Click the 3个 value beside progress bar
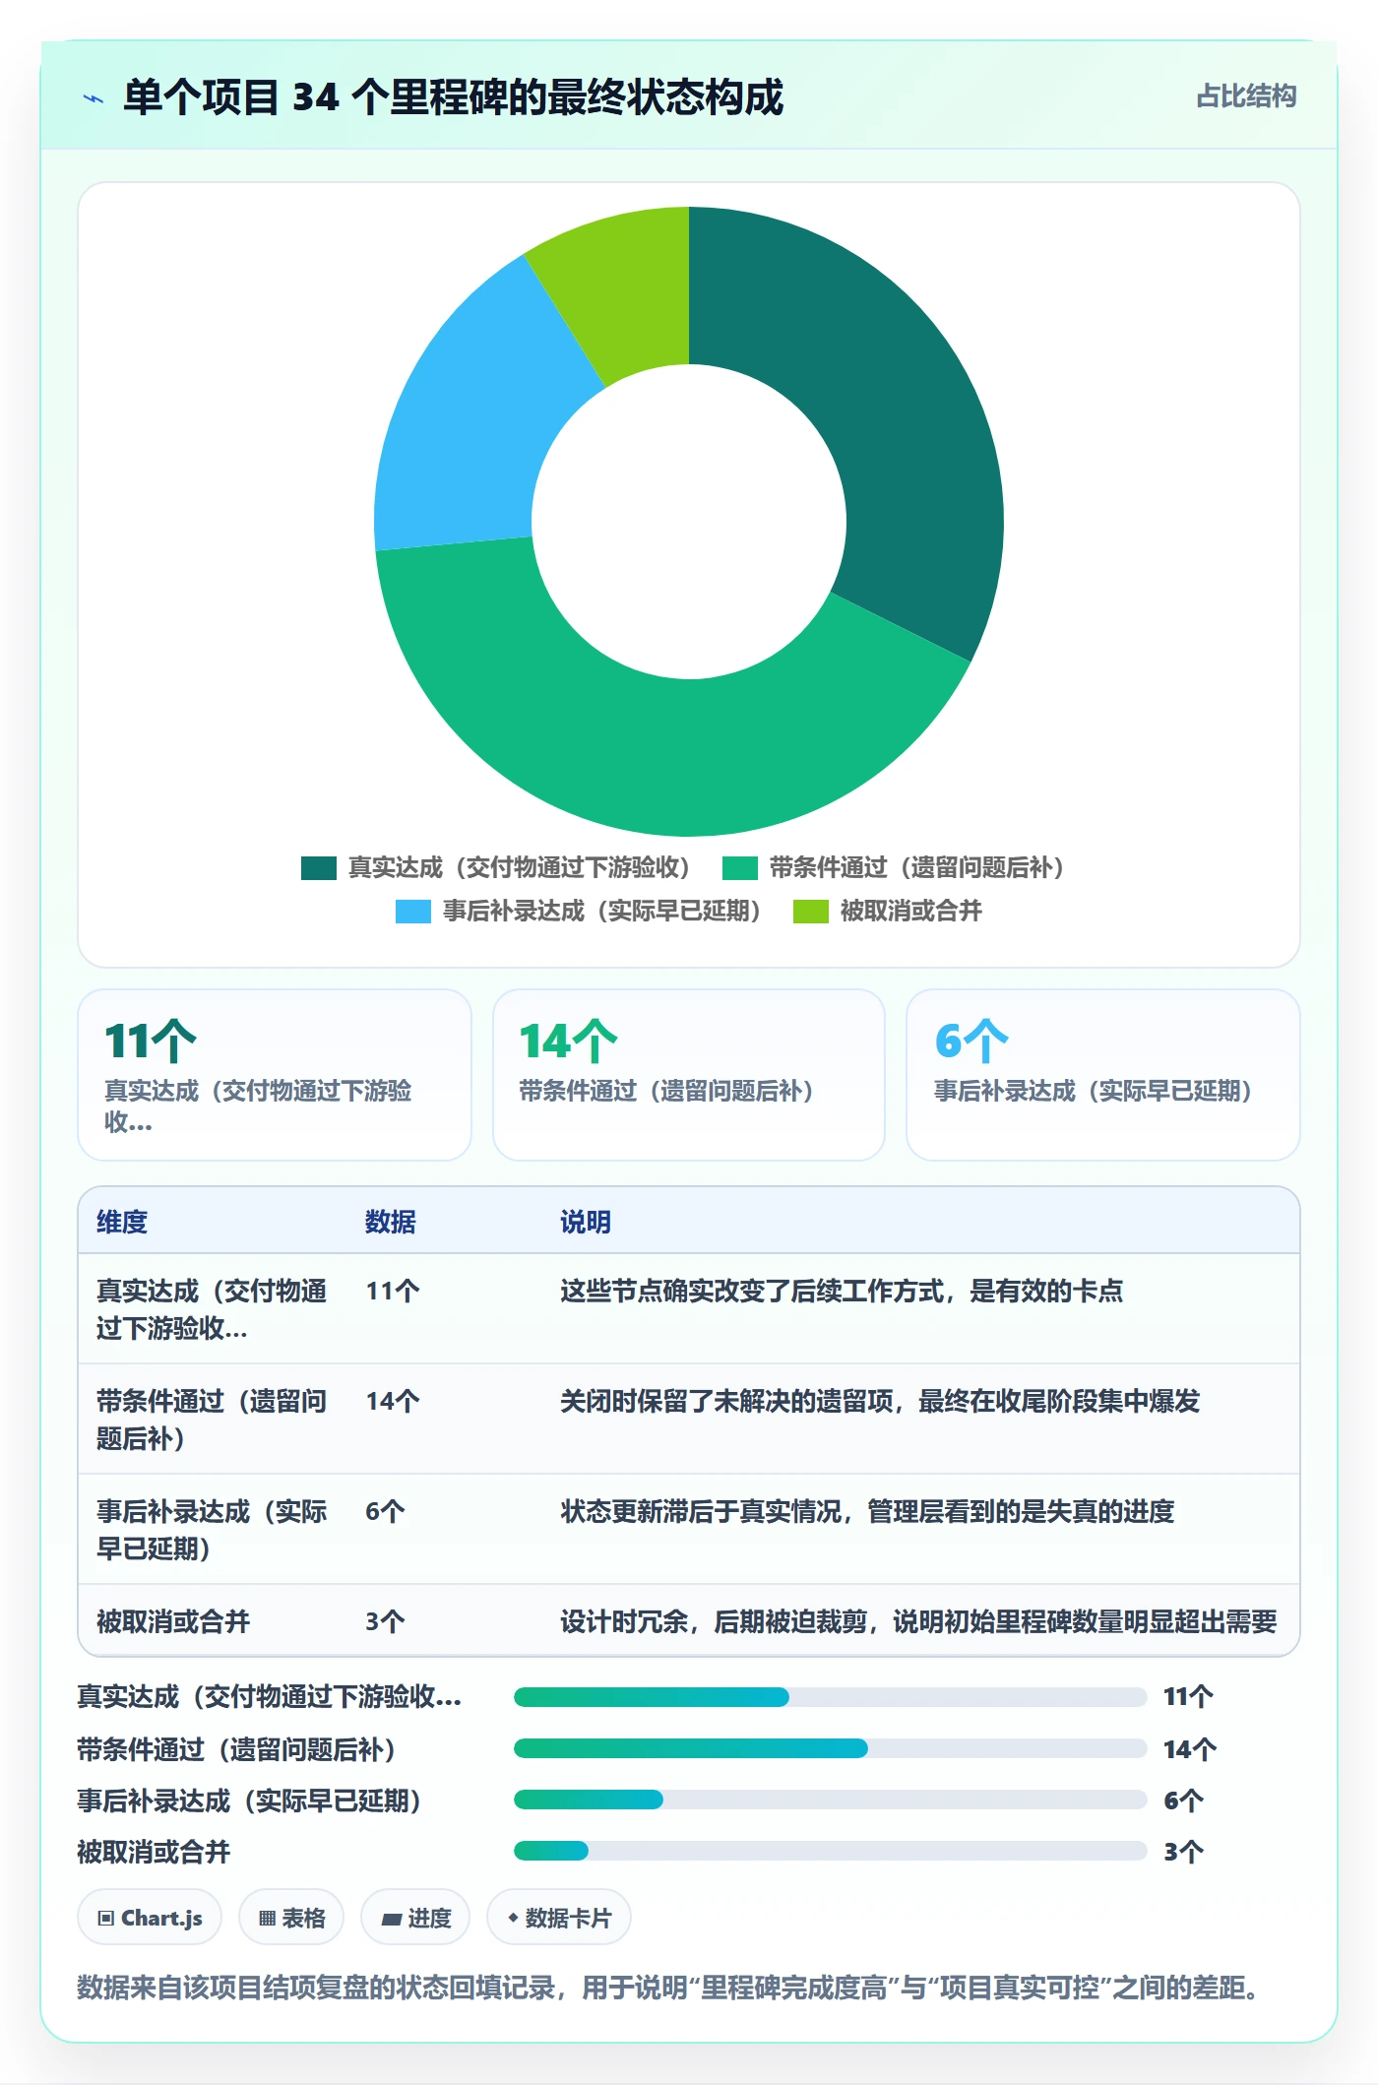Image resolution: width=1378 pixels, height=2085 pixels. (x=1183, y=1852)
